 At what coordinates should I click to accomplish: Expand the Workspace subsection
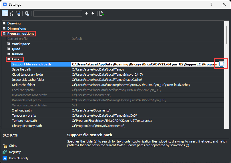9,44
